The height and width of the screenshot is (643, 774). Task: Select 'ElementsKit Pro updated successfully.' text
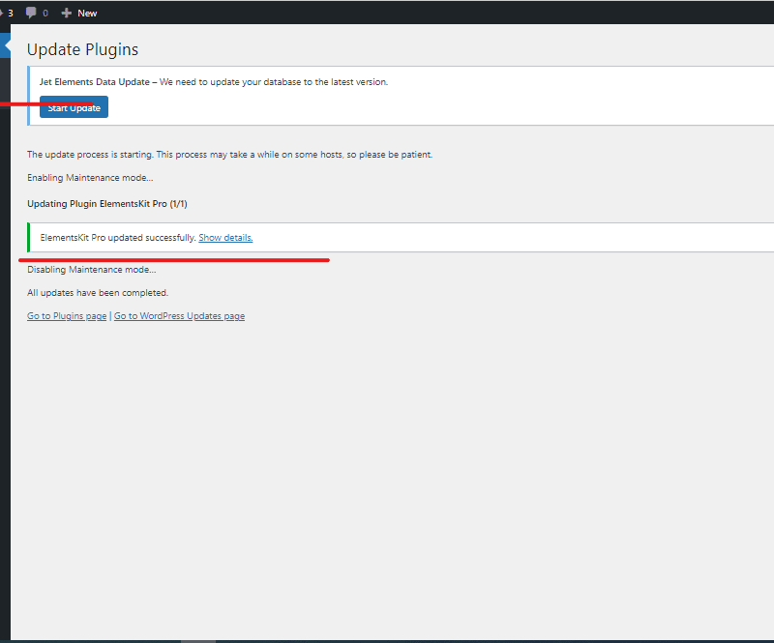(x=118, y=237)
